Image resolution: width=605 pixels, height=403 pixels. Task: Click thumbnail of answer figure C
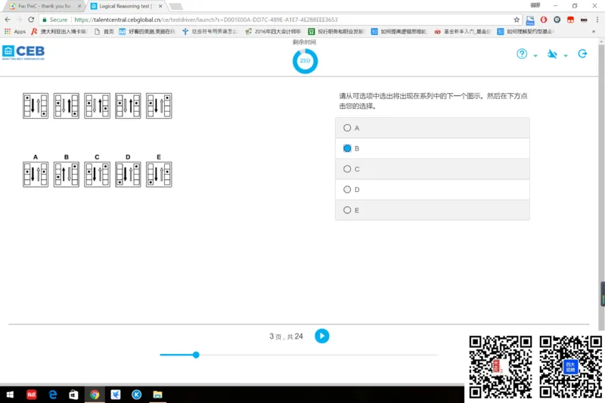click(98, 175)
